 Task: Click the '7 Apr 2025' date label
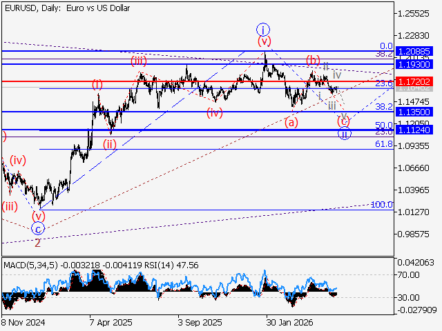coord(110,322)
